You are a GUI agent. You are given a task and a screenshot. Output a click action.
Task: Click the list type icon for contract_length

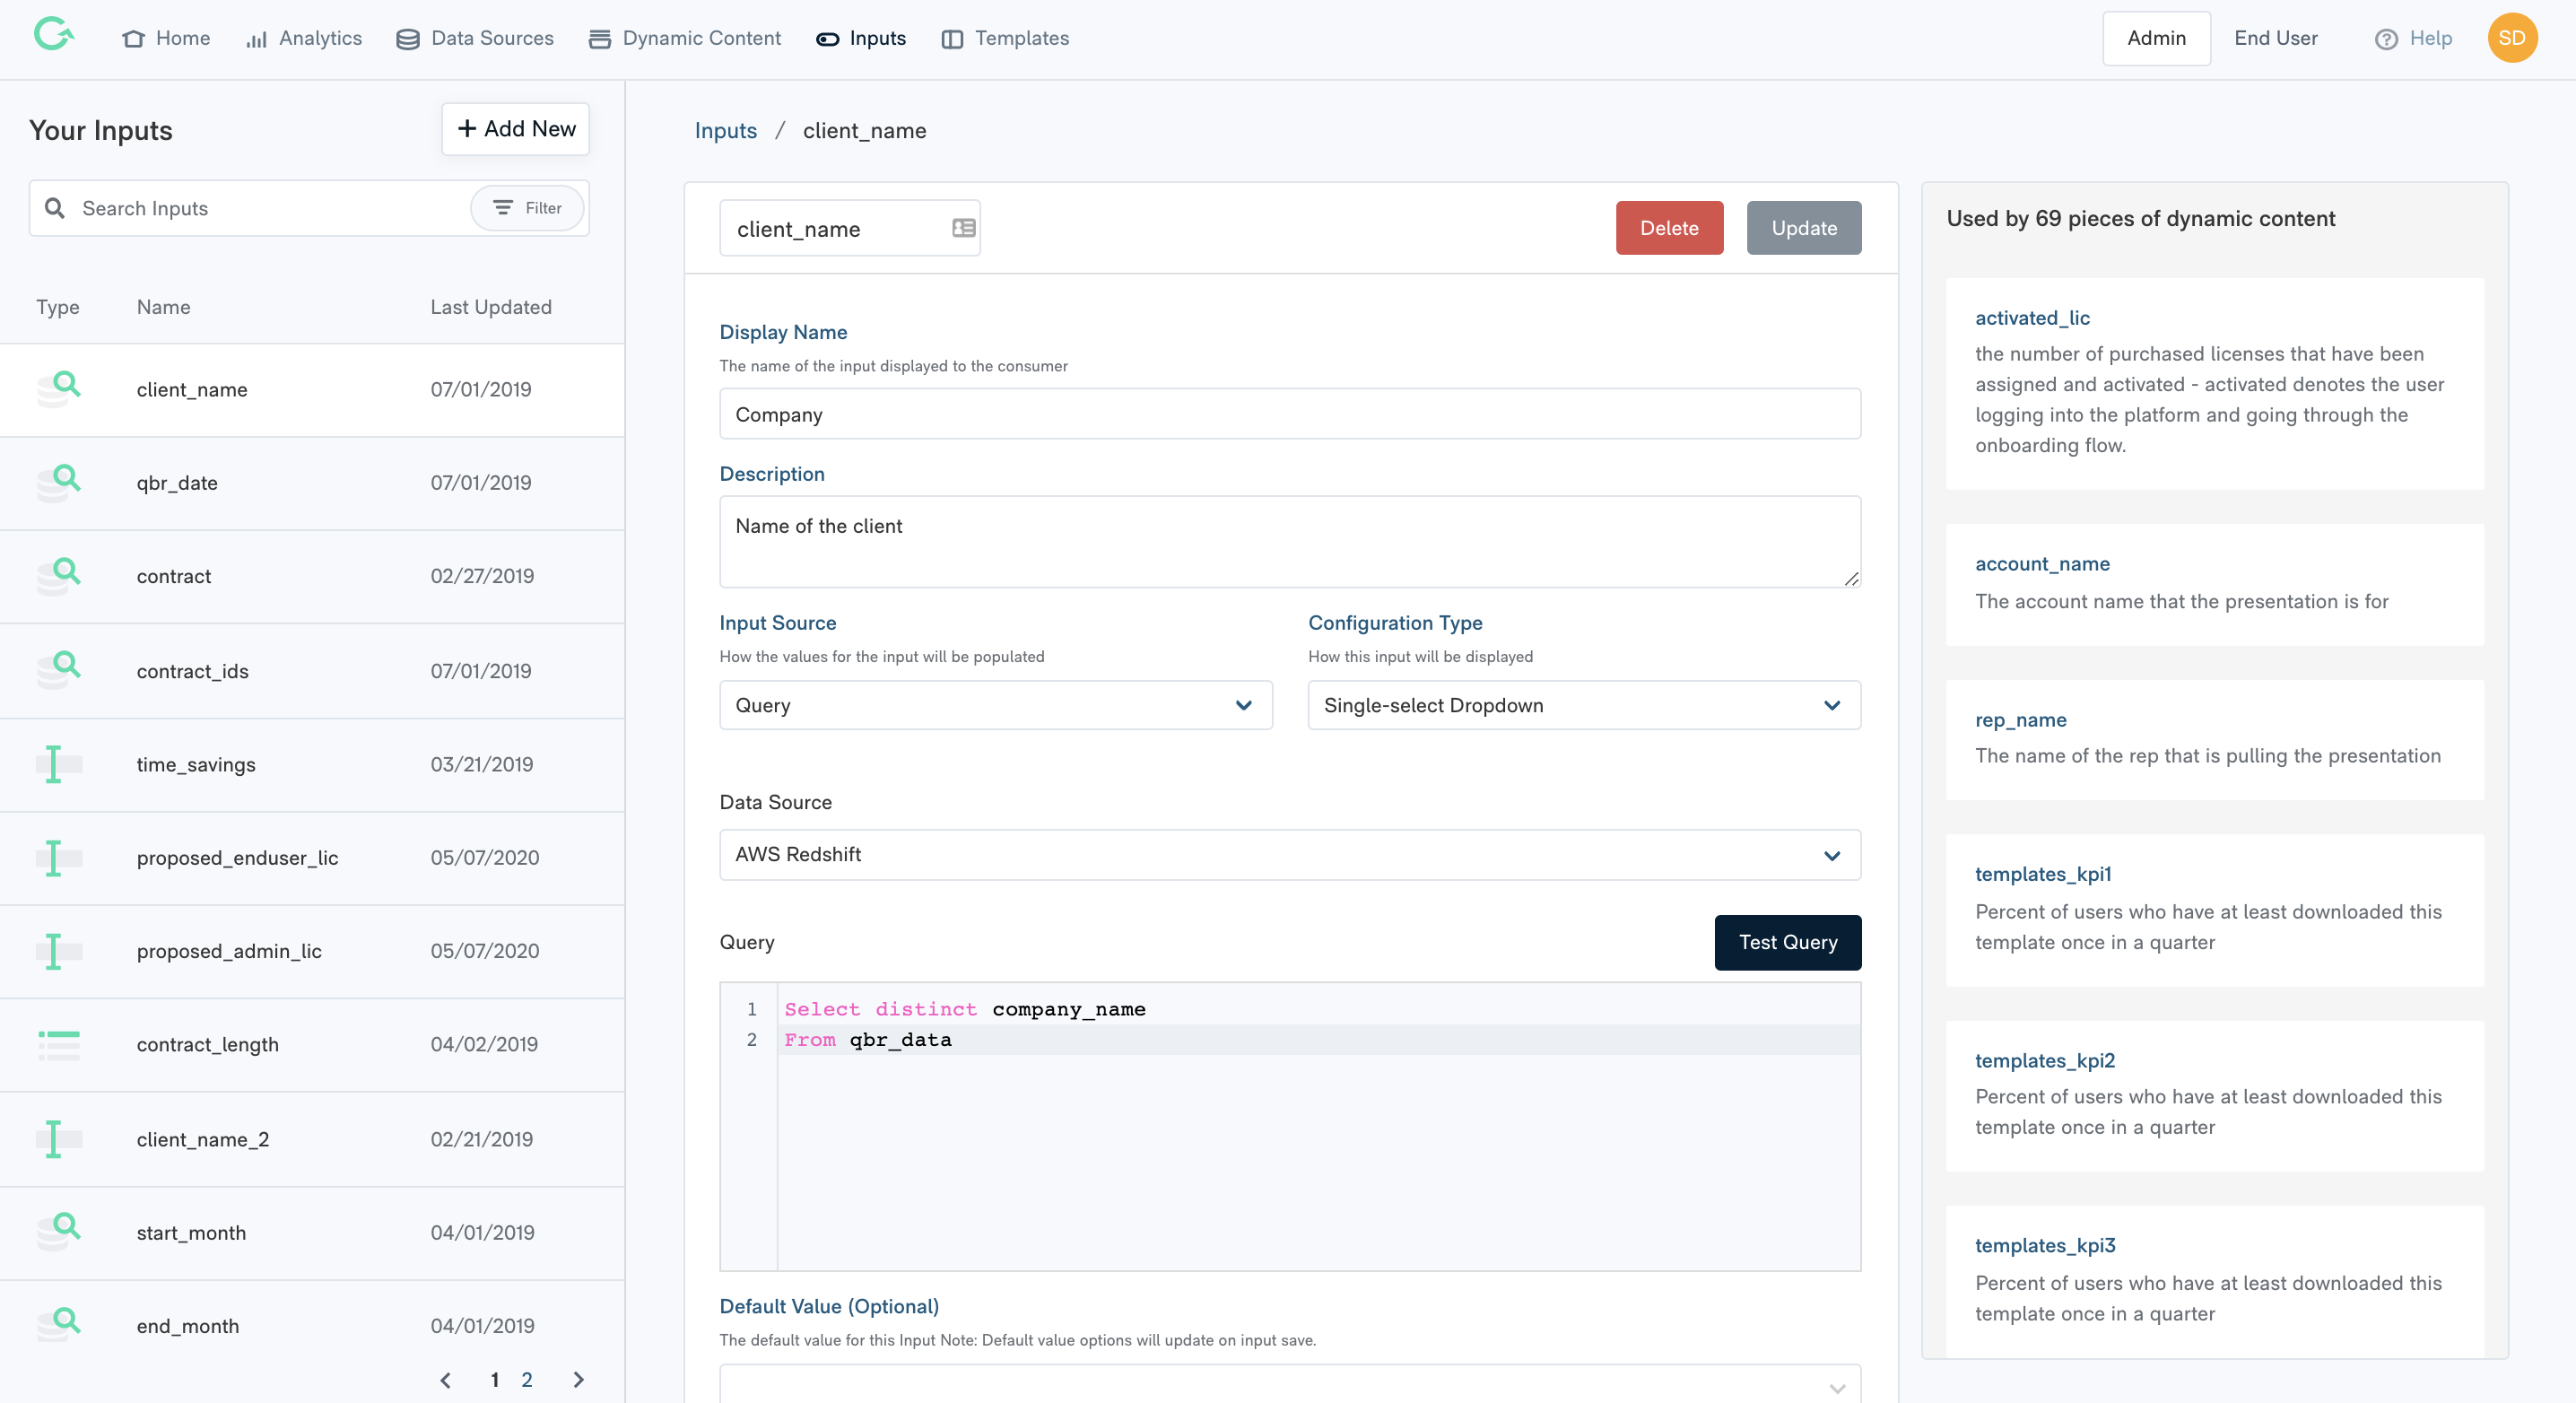coord(59,1044)
